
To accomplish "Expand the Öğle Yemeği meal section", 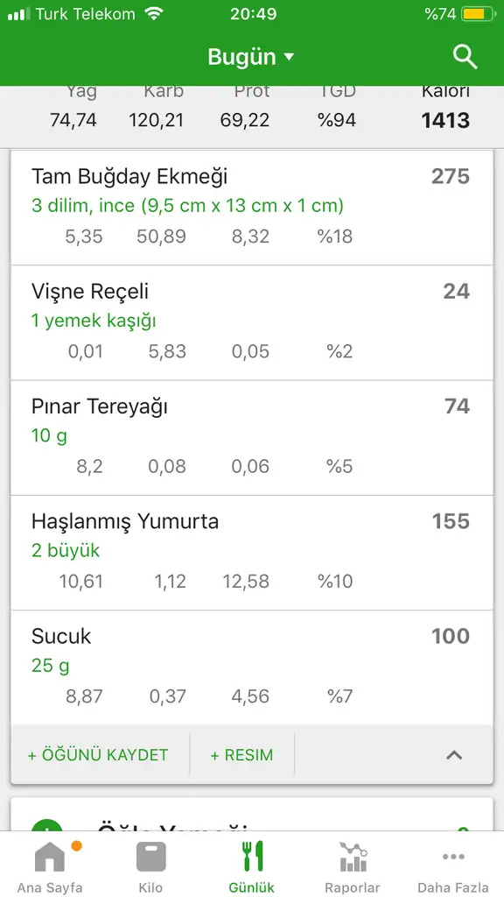I will click(x=251, y=815).
